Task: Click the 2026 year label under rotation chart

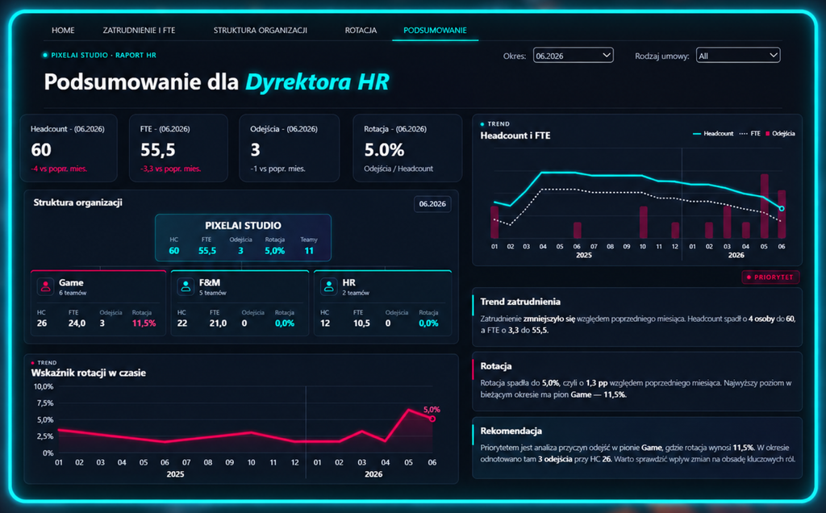Action: [373, 474]
